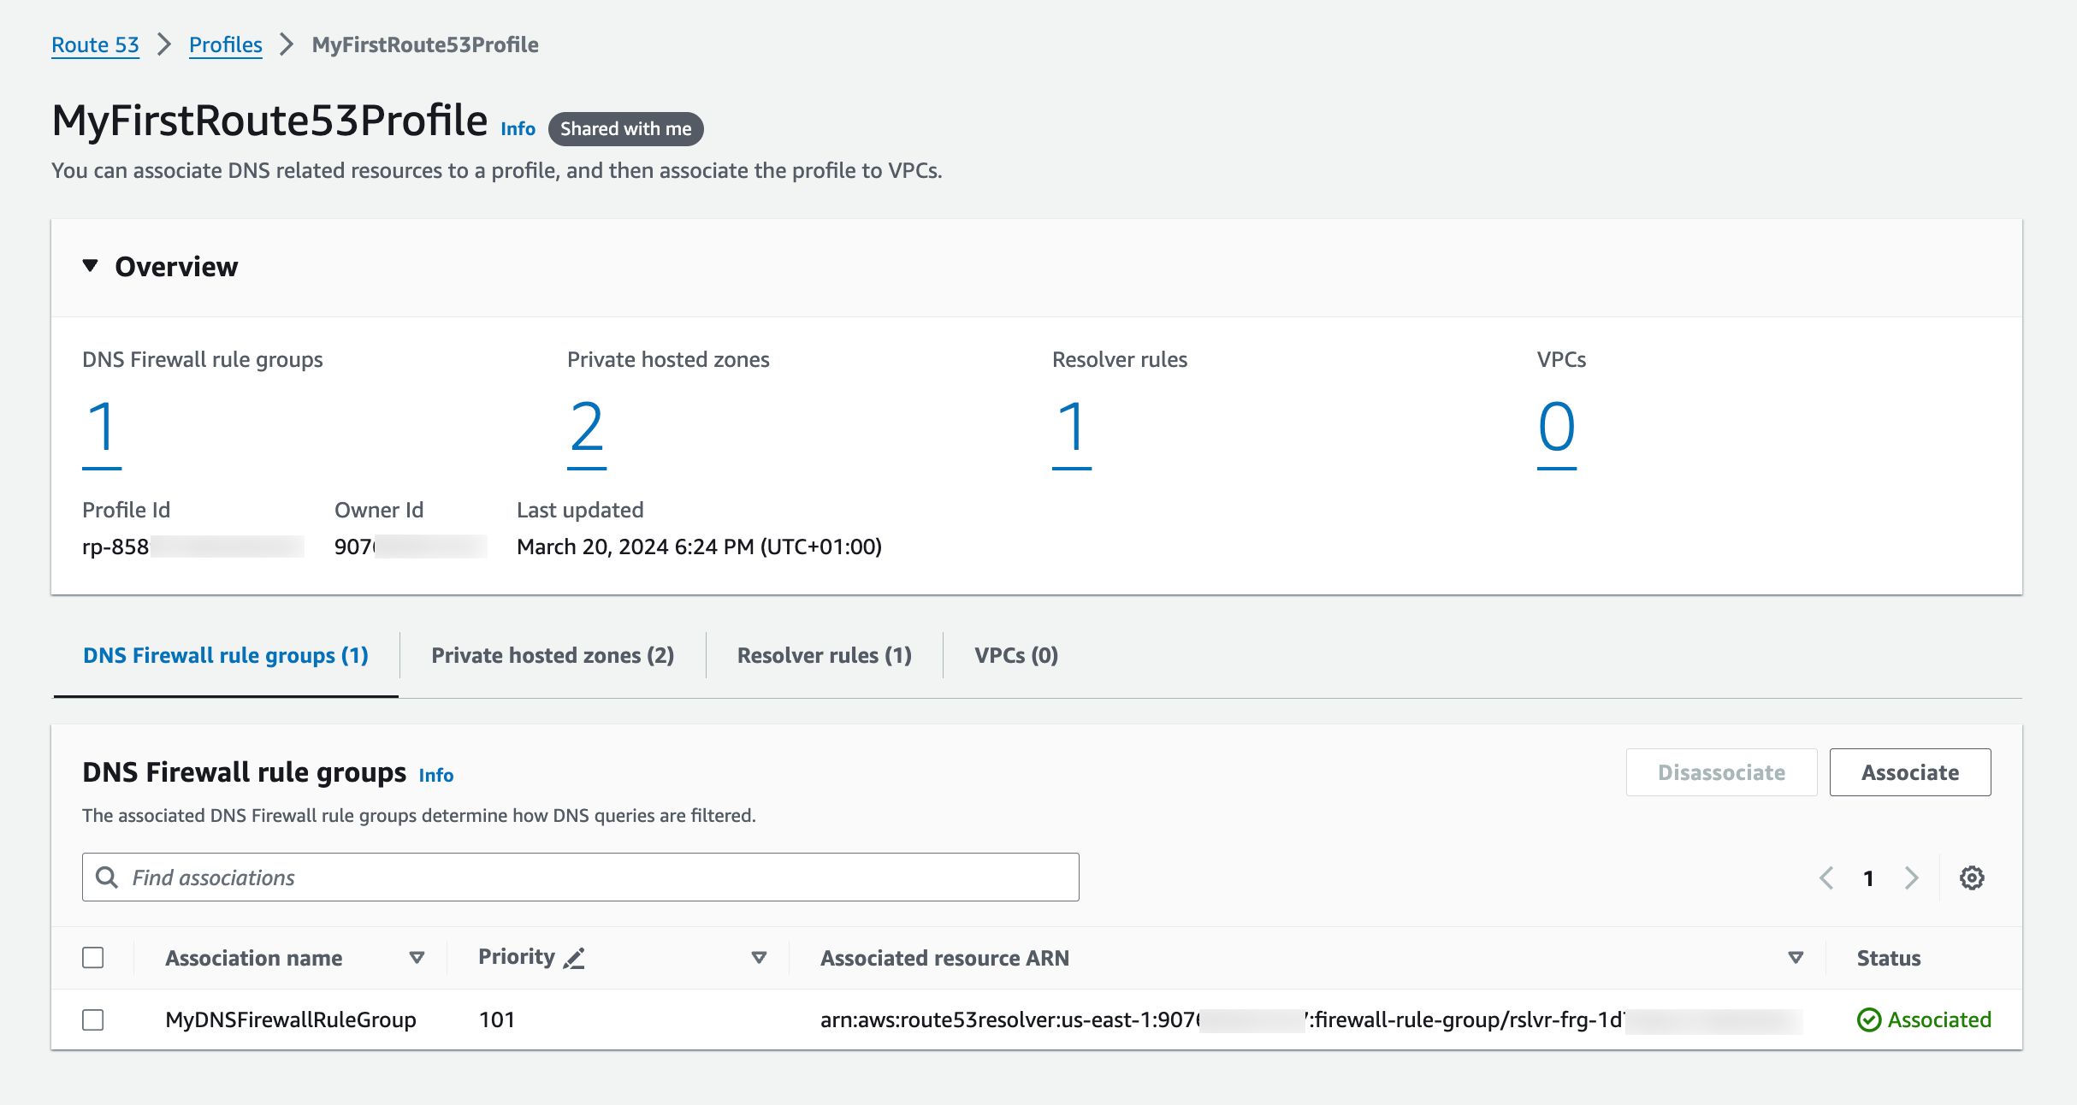Switch to Resolver rules tab
This screenshot has width=2077, height=1105.
[x=825, y=655]
